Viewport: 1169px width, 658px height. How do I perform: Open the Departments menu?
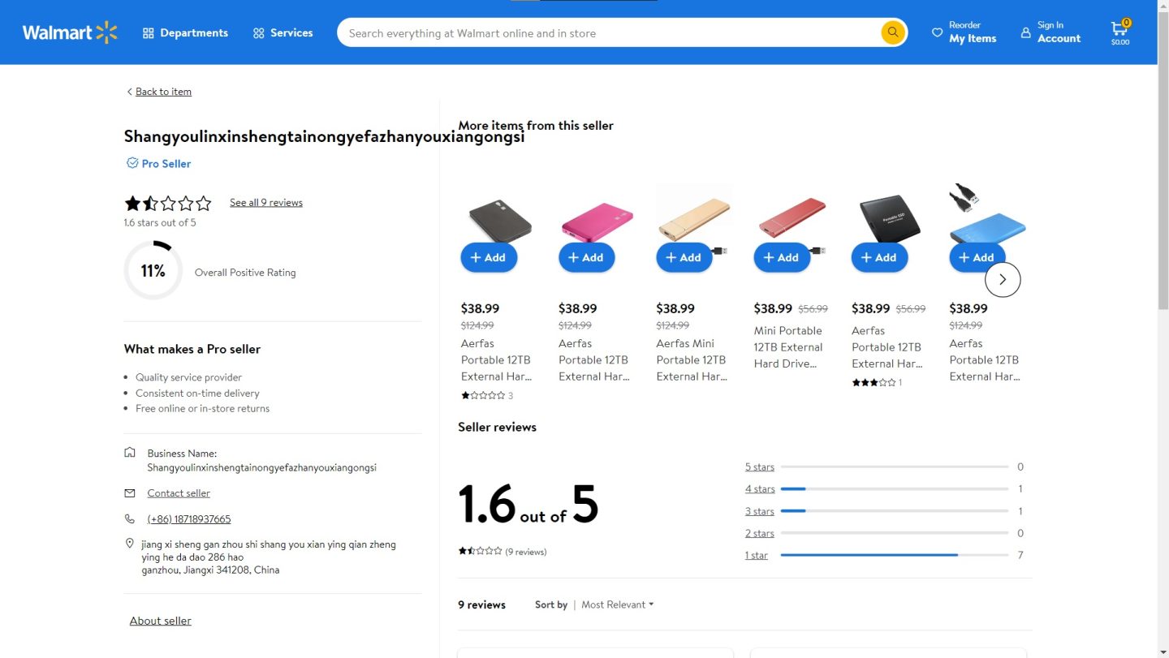click(x=185, y=33)
